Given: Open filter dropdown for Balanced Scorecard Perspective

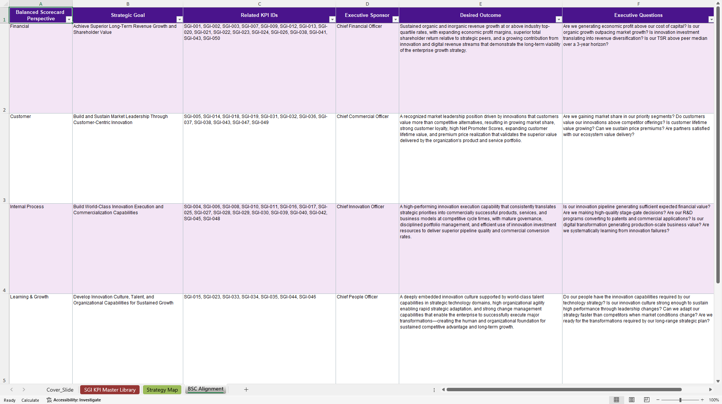Looking at the screenshot, I should [69, 20].
